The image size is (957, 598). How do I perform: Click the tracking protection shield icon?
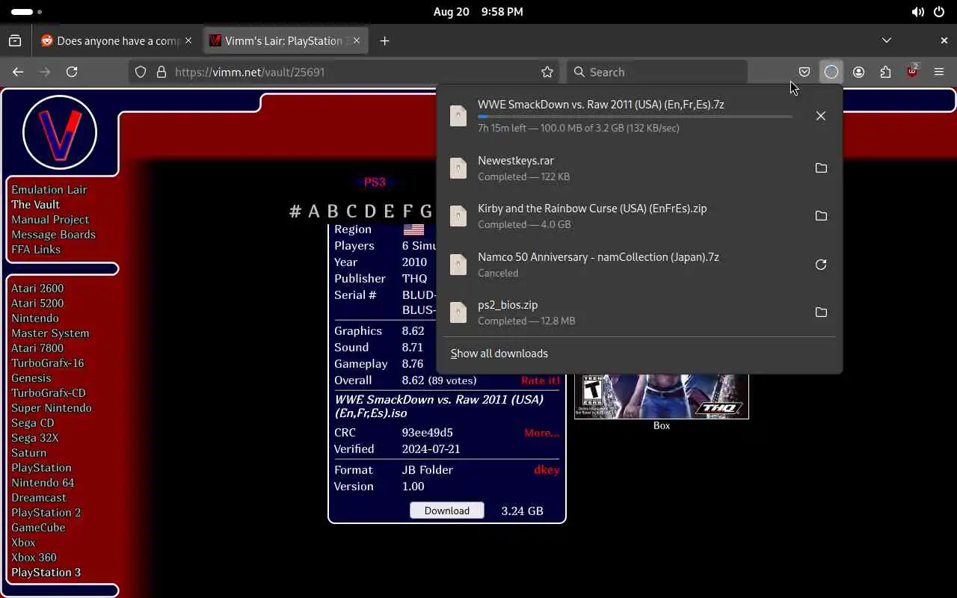(x=141, y=72)
